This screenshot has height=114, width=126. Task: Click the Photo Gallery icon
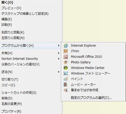pyautogui.click(x=66, y=62)
